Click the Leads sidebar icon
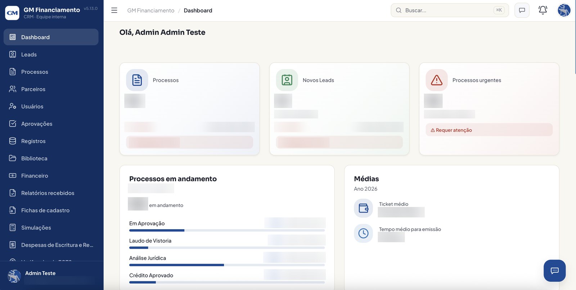The width and height of the screenshot is (576, 290). pyautogui.click(x=13, y=54)
